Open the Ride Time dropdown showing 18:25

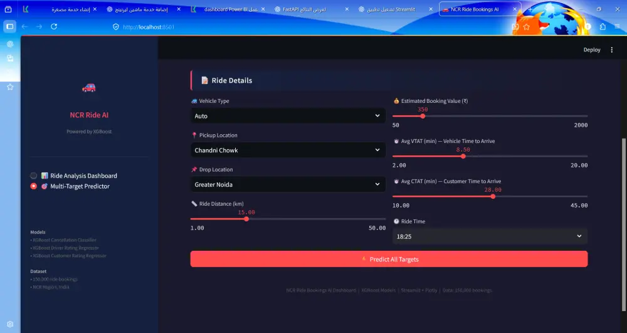(x=490, y=236)
